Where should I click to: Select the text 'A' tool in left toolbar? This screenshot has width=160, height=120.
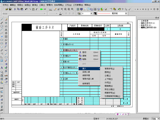[x=2, y=68]
